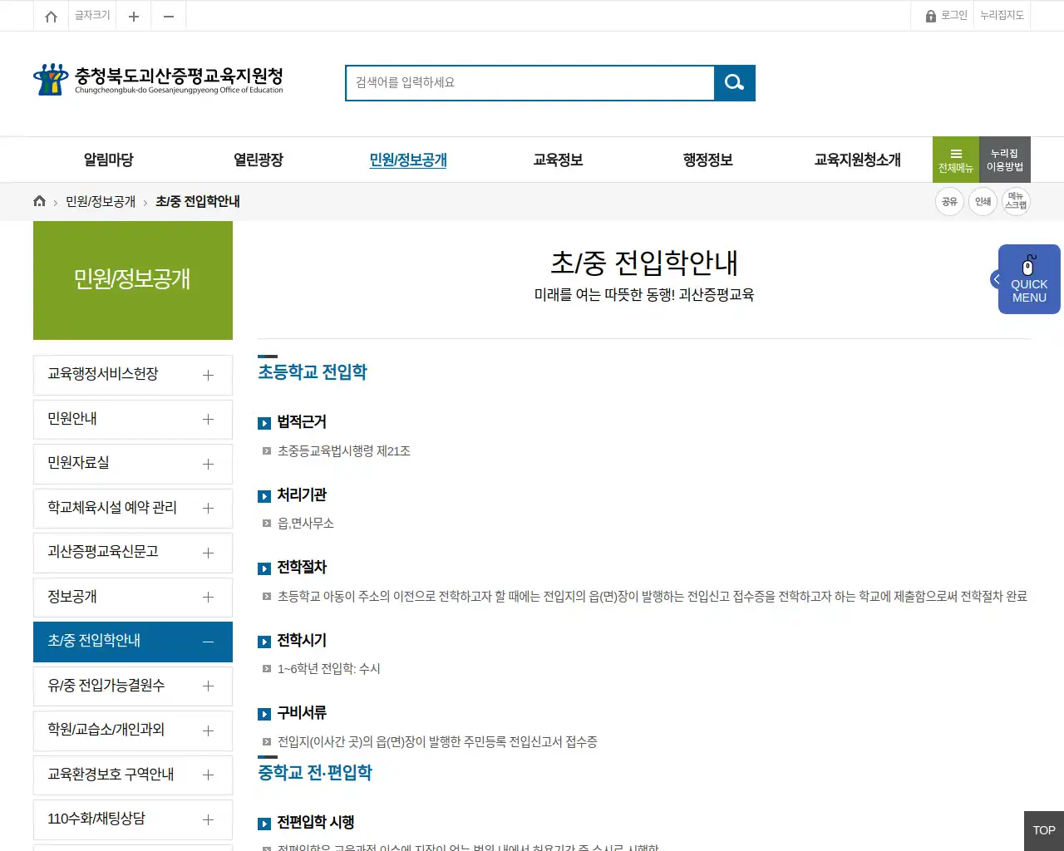
Task: Click the 공유 share round button
Action: 949,202
